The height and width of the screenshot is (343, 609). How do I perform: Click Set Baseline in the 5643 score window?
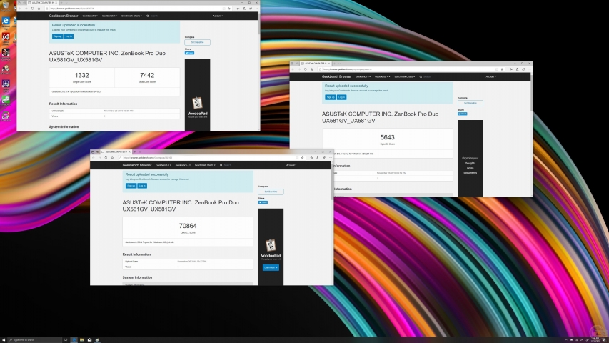[470, 103]
